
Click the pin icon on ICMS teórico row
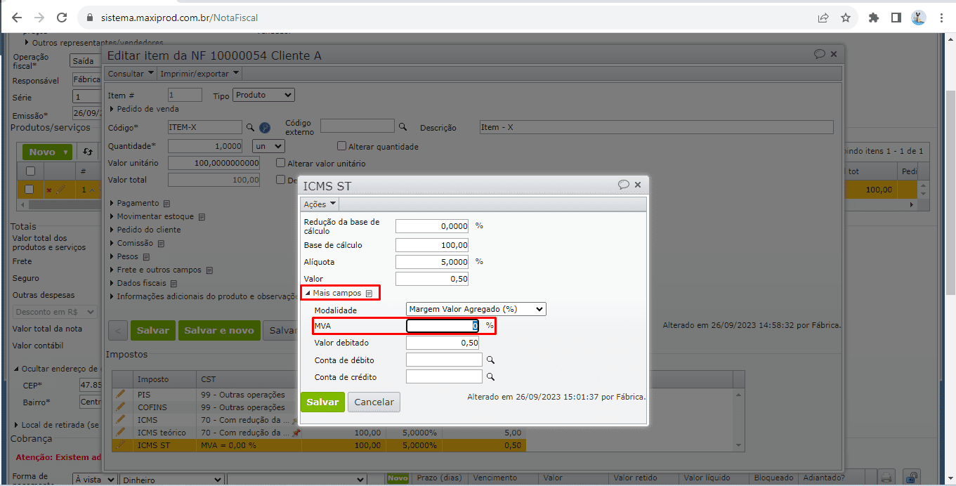pos(296,433)
